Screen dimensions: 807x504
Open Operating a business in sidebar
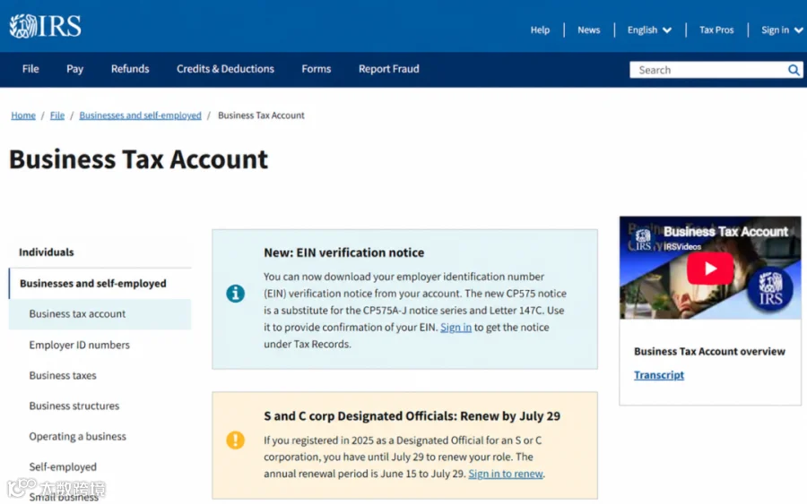77,436
